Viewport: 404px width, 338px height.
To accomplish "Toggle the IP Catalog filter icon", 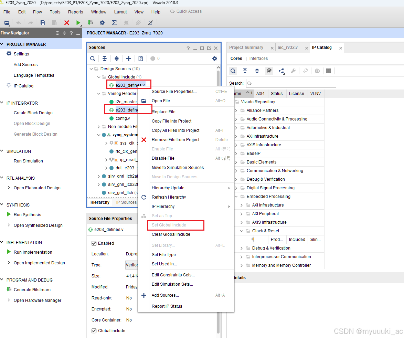I will [269, 71].
